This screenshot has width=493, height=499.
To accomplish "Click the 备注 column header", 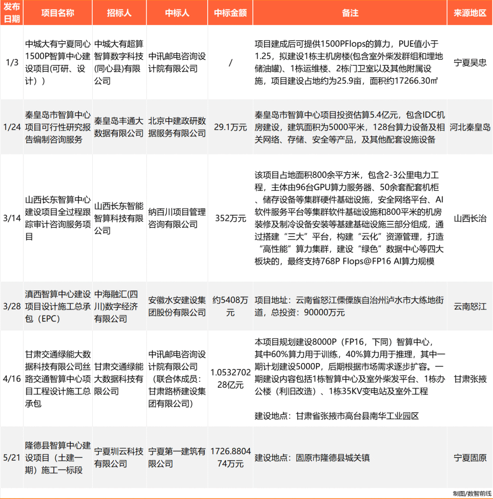I will coord(350,13).
